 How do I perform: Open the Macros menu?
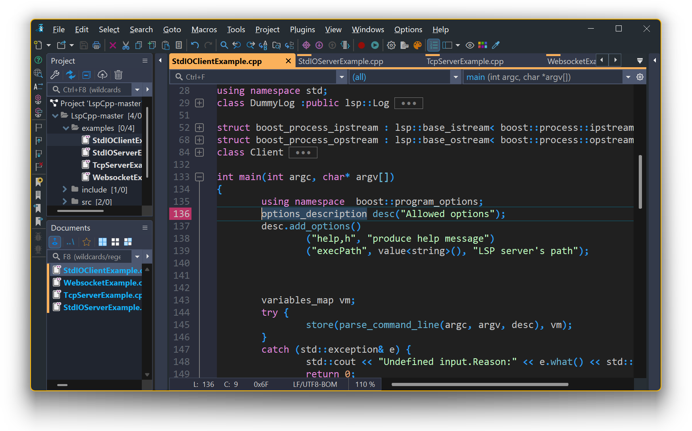[204, 29]
